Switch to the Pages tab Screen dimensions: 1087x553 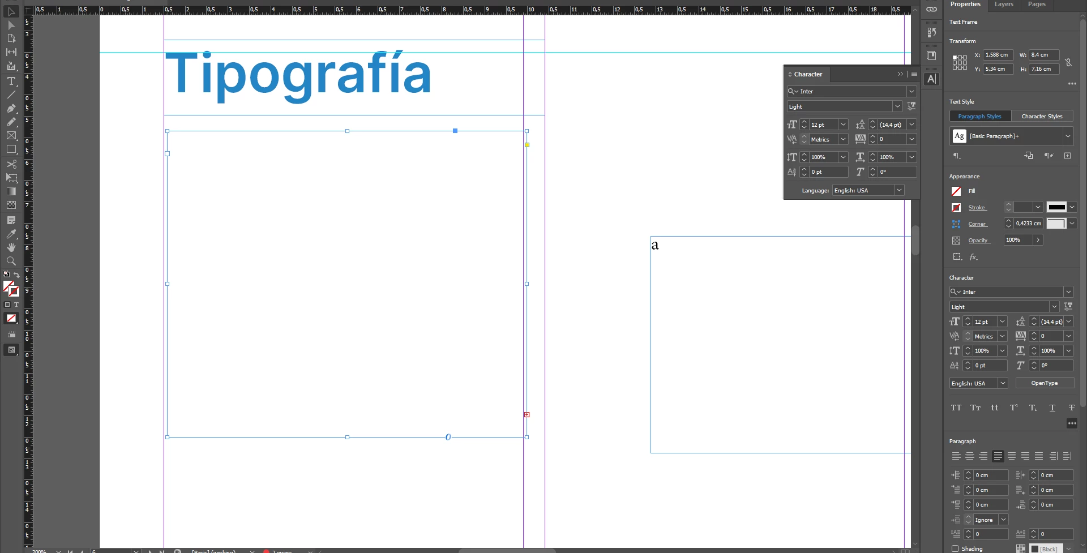(1037, 4)
